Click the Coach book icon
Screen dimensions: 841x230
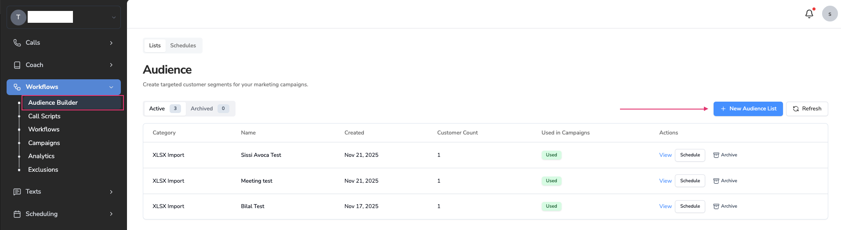click(17, 65)
